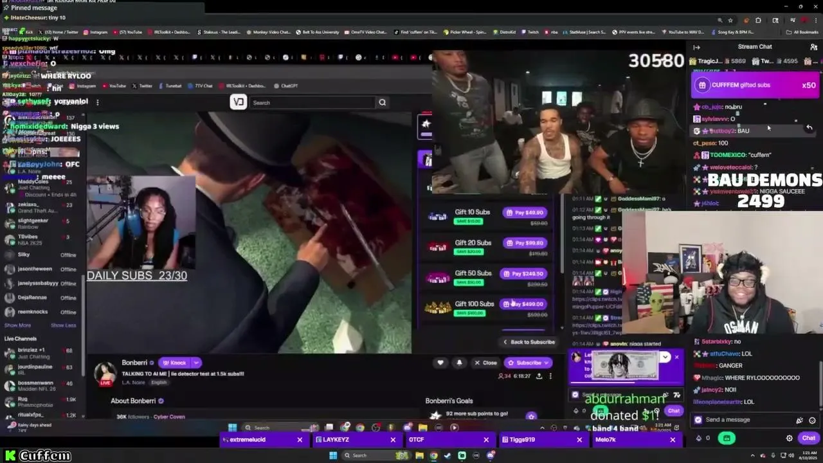Open jourdinpauline live channel in sidebar

(x=40, y=369)
